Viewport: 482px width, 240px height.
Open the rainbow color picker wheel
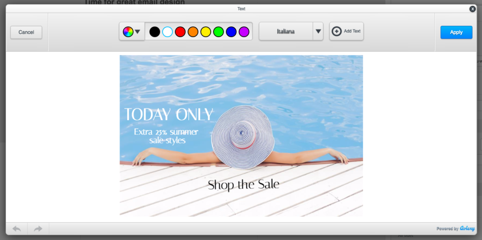[x=128, y=31]
